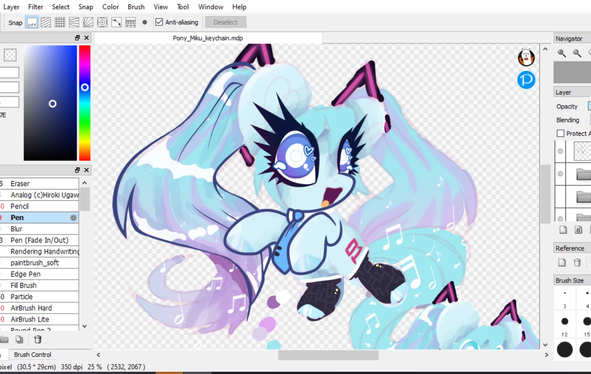The height and width of the screenshot is (374, 591).
Task: Zoom out using the Navigator magnifier minus
Action: (x=577, y=53)
